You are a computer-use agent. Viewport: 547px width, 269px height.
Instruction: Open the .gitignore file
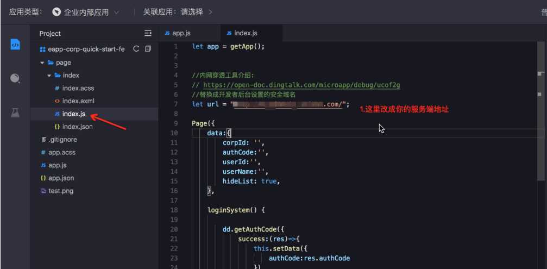coord(63,140)
